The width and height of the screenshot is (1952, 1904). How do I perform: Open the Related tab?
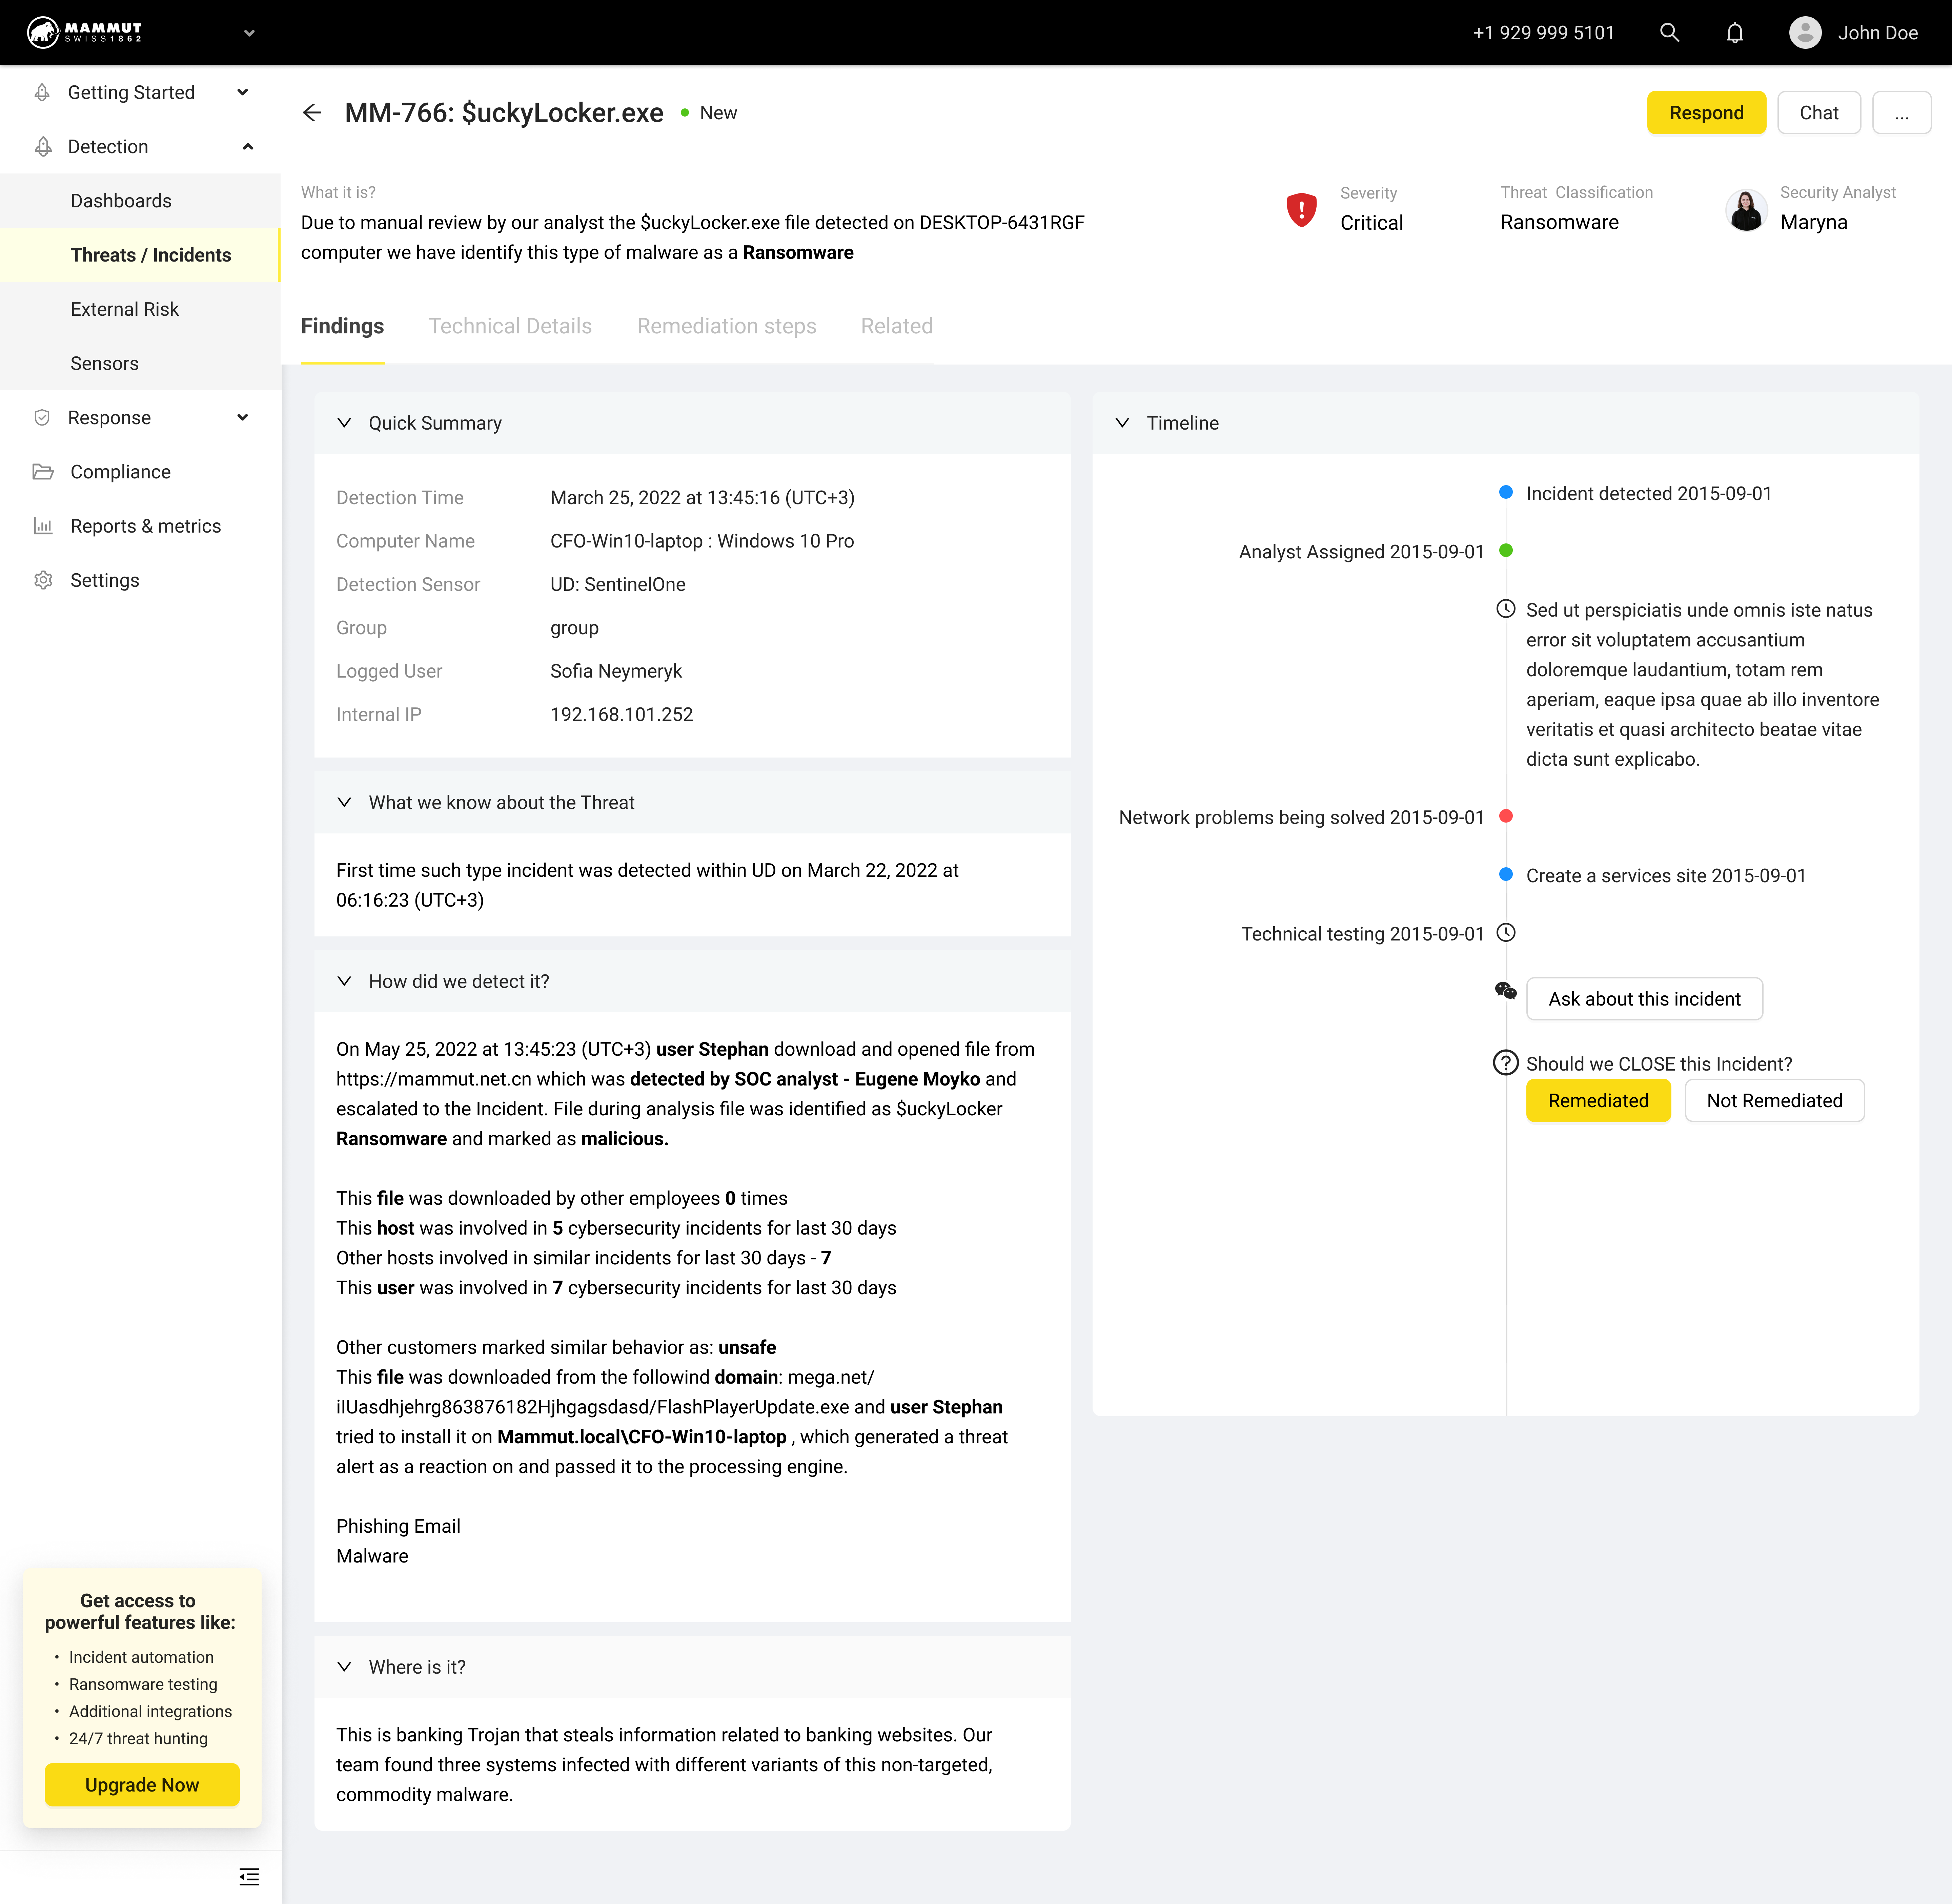pyautogui.click(x=896, y=326)
